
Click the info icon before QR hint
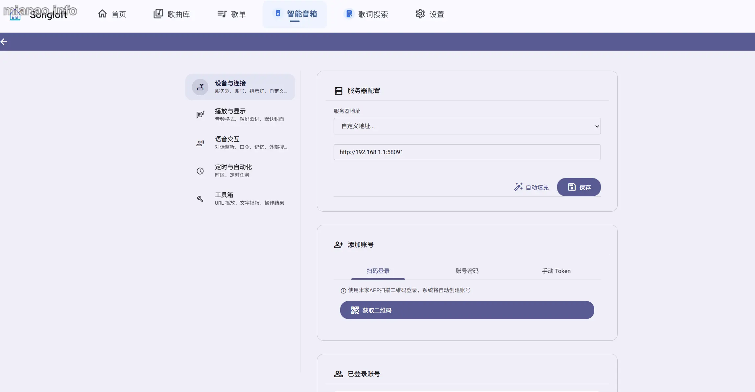pos(343,290)
